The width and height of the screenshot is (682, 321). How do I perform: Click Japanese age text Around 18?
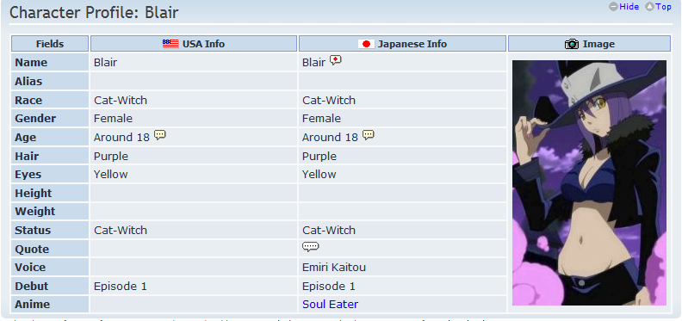tap(330, 138)
